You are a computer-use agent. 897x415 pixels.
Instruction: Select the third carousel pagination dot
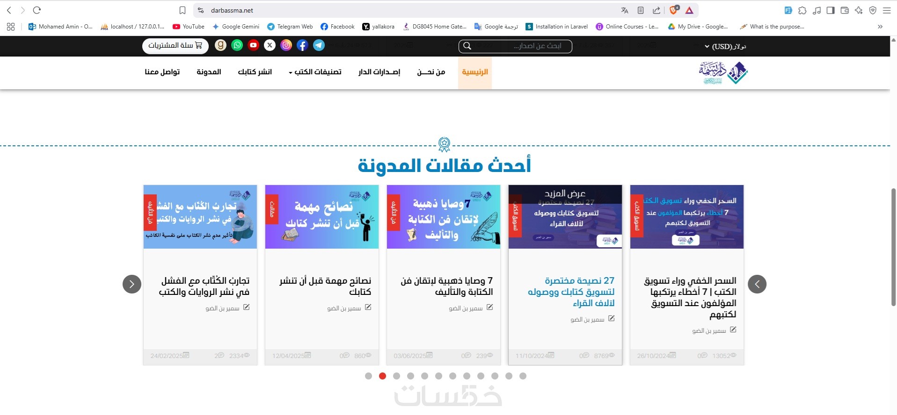pyautogui.click(x=397, y=376)
